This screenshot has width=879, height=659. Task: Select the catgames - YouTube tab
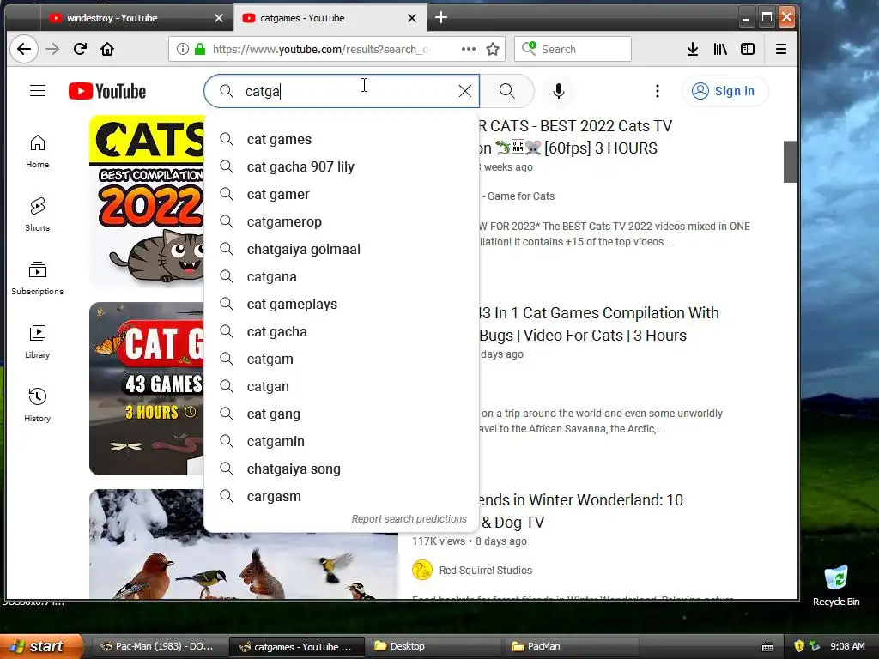[x=330, y=18]
